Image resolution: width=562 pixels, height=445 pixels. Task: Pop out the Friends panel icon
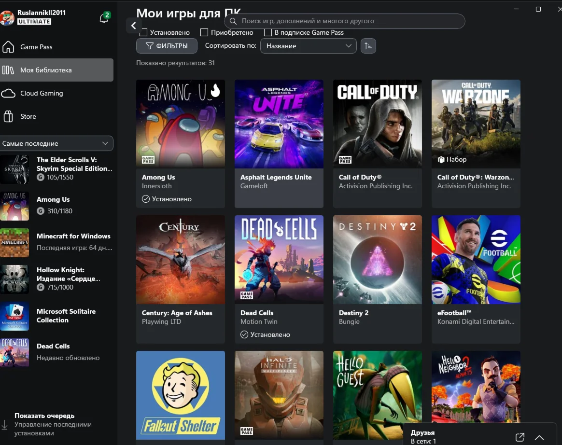coord(520,437)
